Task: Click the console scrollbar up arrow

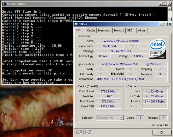Action: (169, 9)
